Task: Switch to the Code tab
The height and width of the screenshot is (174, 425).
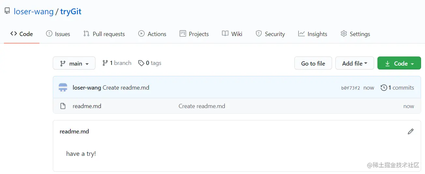Action: (x=22, y=34)
